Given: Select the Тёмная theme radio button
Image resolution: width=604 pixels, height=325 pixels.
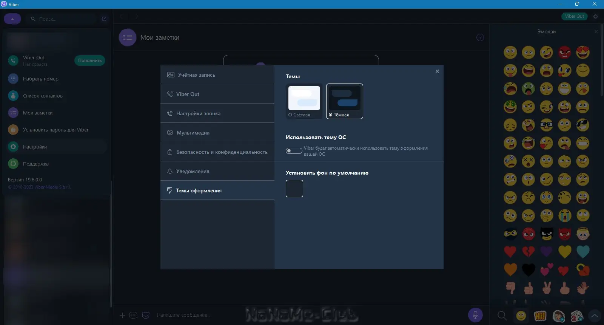Looking at the screenshot, I should pos(330,115).
